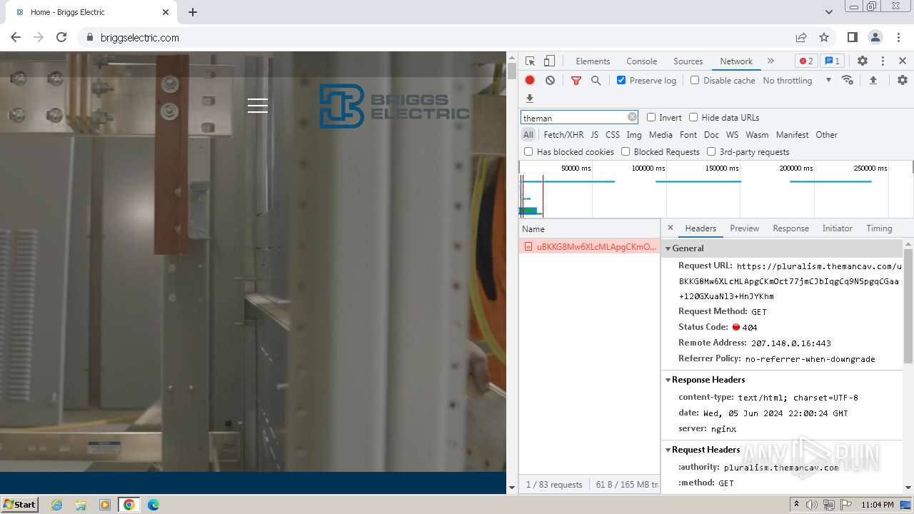Viewport: 914px width, 514px height.
Task: Open the site hamburger menu
Action: [258, 106]
